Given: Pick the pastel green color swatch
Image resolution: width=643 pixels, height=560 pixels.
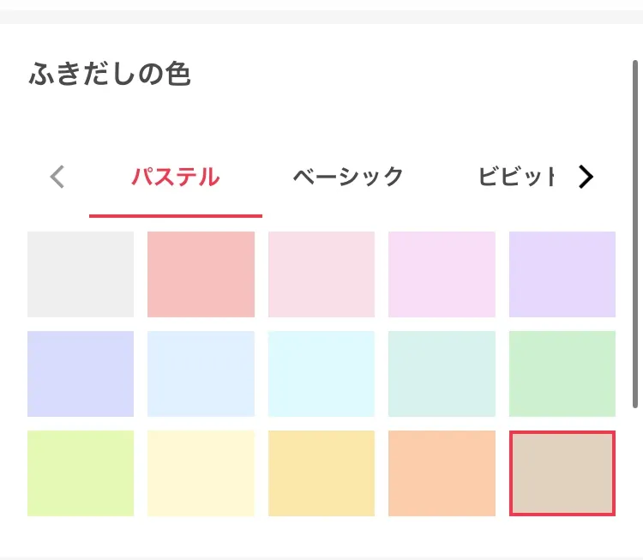Looking at the screenshot, I should (x=562, y=374).
